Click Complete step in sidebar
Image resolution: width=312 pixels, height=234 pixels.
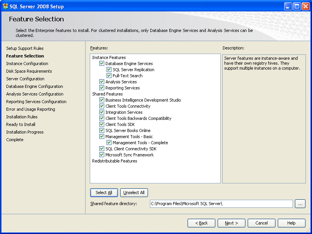point(15,140)
